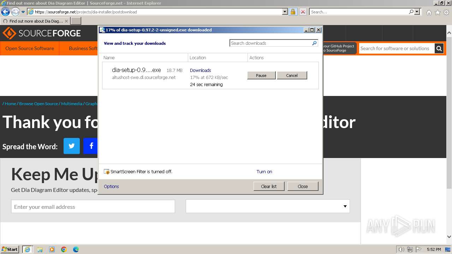Click the Search downloads field

point(271,43)
